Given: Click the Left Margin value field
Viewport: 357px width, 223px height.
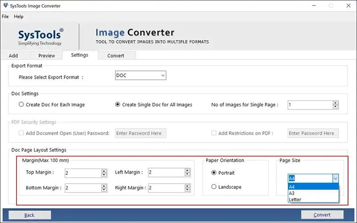Looking at the screenshot, I should (x=166, y=173).
